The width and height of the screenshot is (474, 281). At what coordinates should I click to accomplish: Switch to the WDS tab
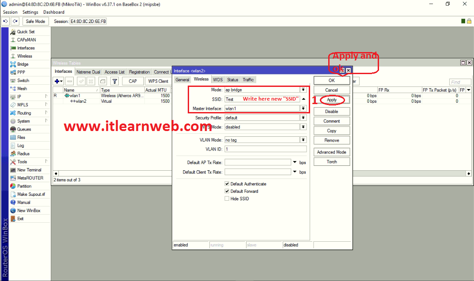point(218,79)
